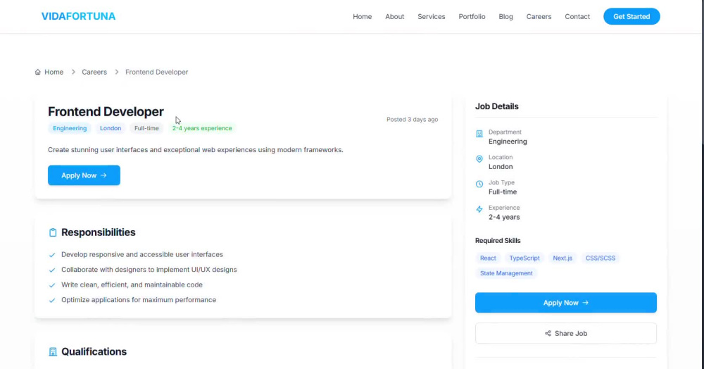Click checkmark beside Write clean code

click(x=52, y=285)
